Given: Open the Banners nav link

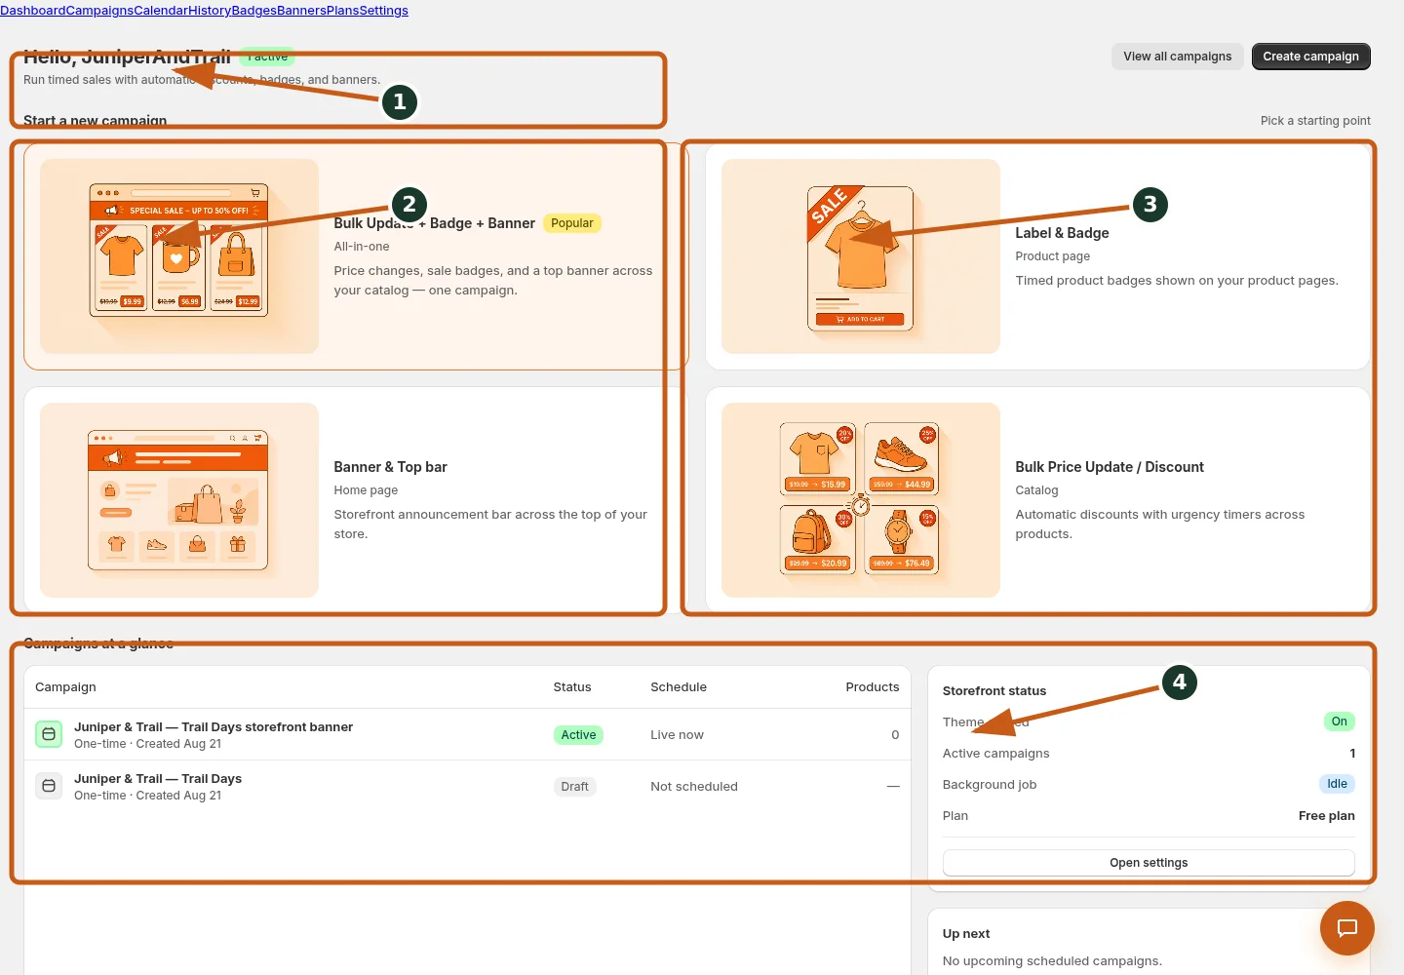Looking at the screenshot, I should point(302,10).
